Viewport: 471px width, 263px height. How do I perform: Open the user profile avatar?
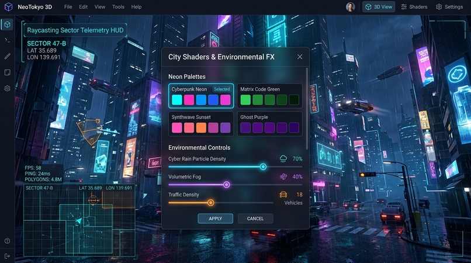coord(350,6)
